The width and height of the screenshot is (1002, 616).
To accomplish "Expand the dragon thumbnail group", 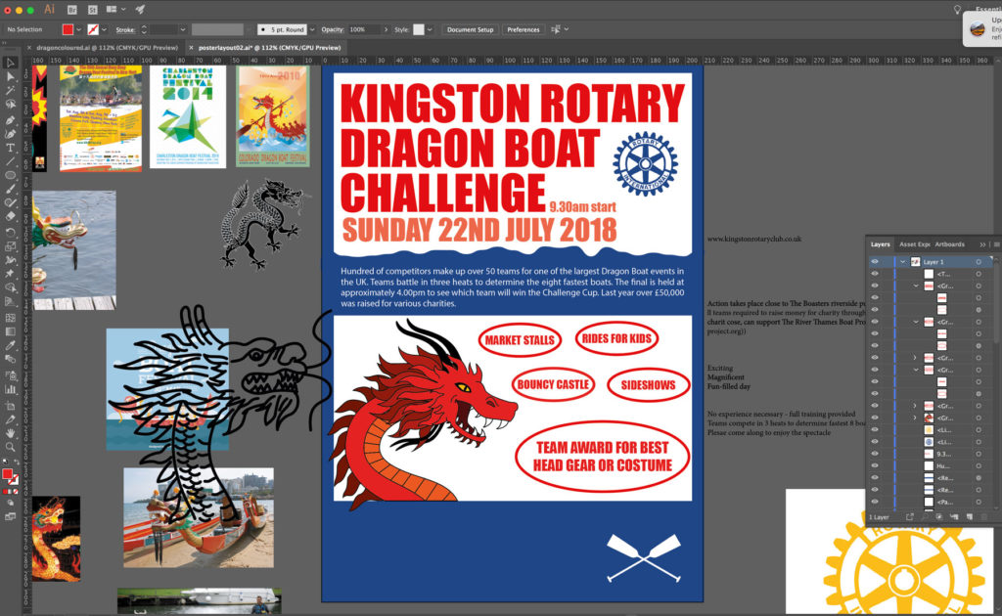I will tap(915, 418).
